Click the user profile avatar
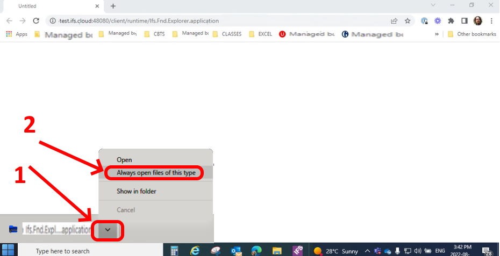This screenshot has width=500, height=256. pos(478,21)
